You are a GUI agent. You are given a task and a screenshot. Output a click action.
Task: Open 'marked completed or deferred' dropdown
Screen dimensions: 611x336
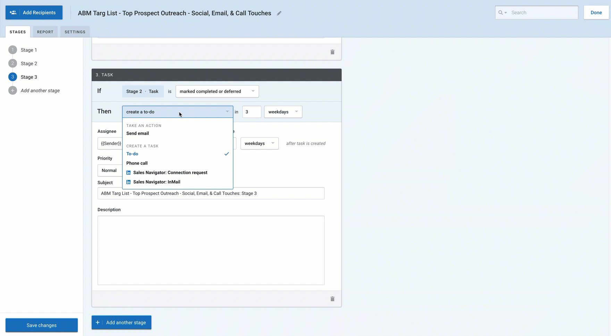click(217, 92)
